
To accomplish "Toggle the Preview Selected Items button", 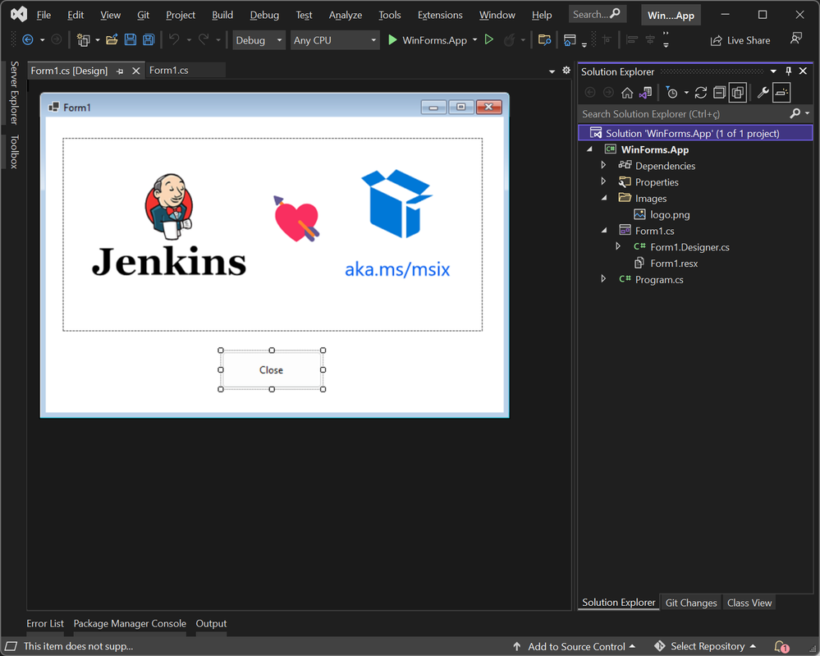I will pos(781,93).
